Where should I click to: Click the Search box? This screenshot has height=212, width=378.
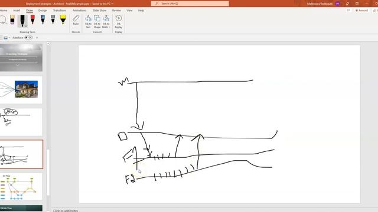pos(190,4)
